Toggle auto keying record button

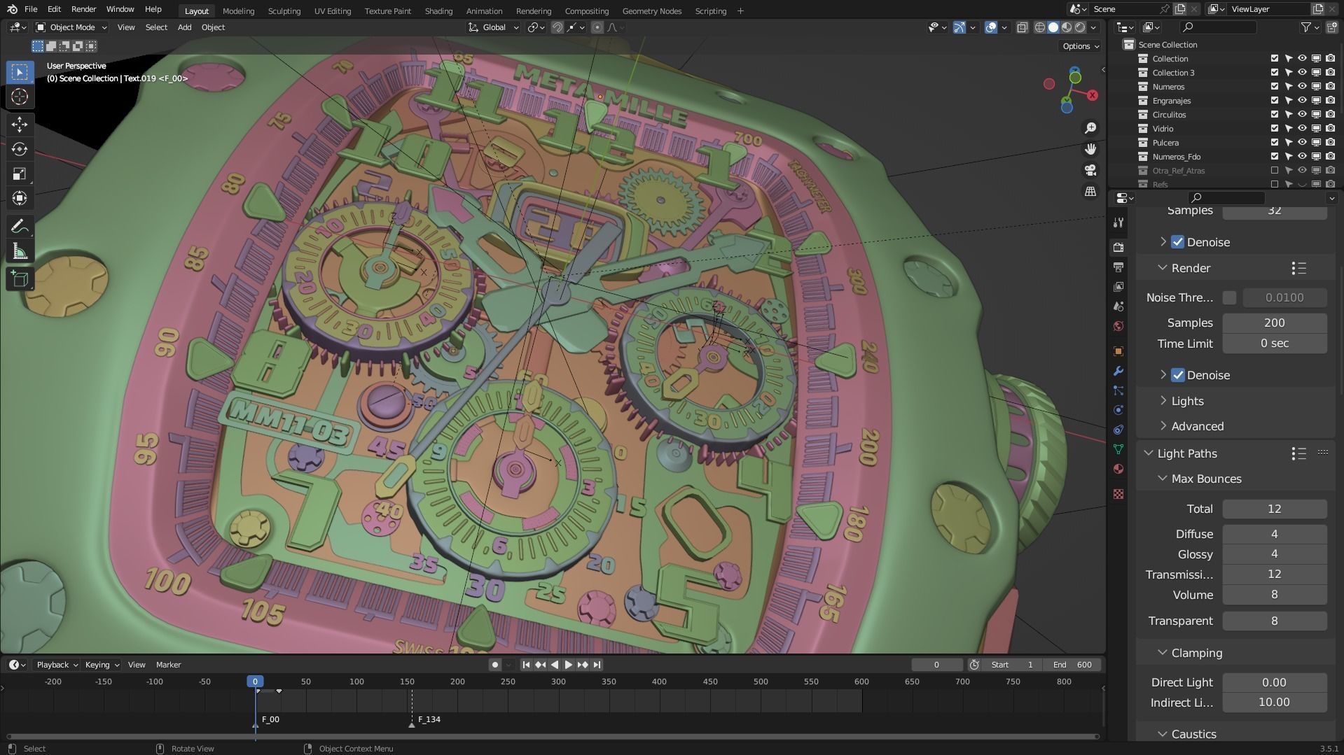coord(494,665)
